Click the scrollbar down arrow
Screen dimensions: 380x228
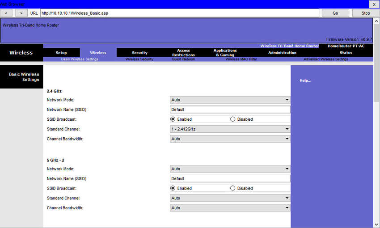pyautogui.click(x=376, y=224)
